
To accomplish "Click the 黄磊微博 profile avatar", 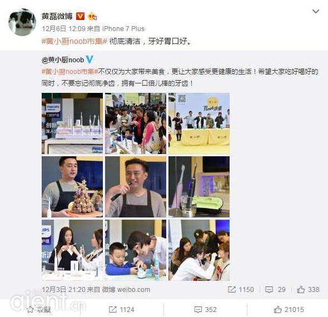I will coord(22,22).
